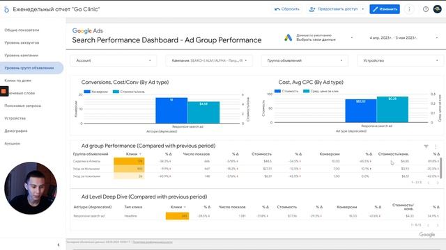Open the Демография page
The height and width of the screenshot is (250, 446).
coord(15,131)
